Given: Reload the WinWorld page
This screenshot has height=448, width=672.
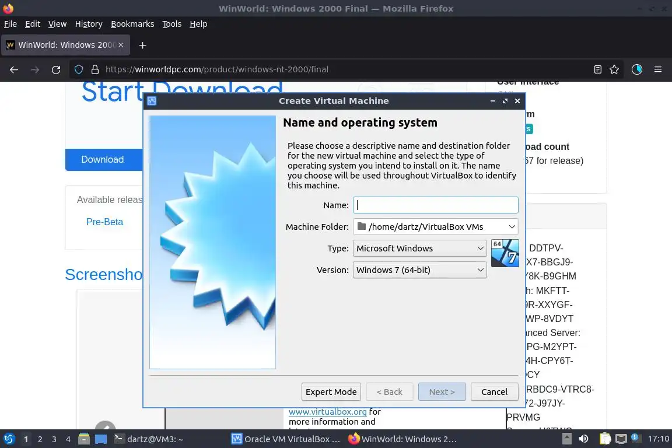Looking at the screenshot, I should pyautogui.click(x=56, y=69).
